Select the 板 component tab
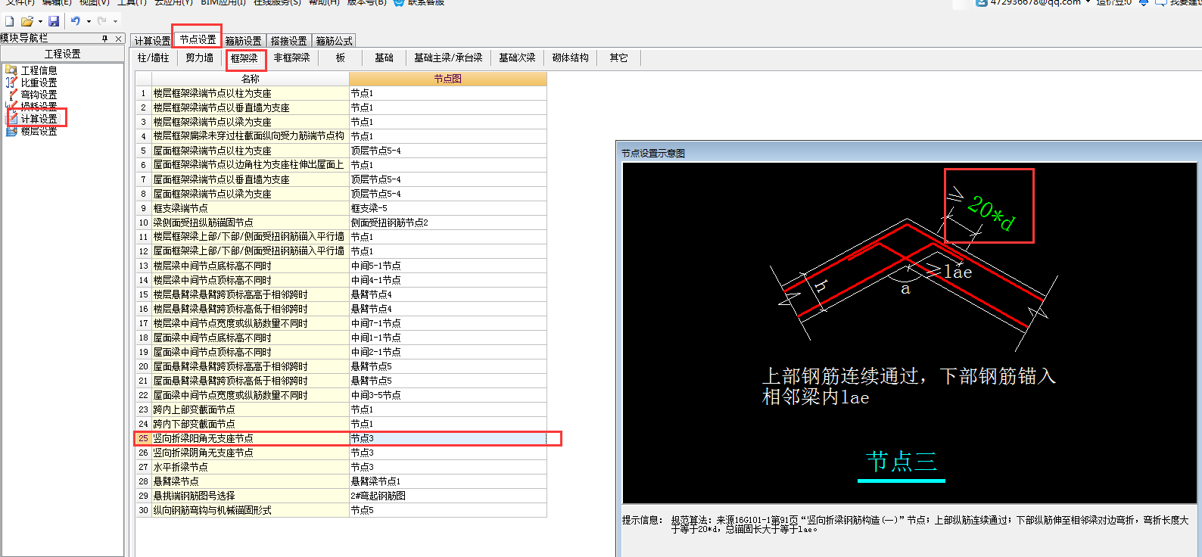 click(x=340, y=58)
